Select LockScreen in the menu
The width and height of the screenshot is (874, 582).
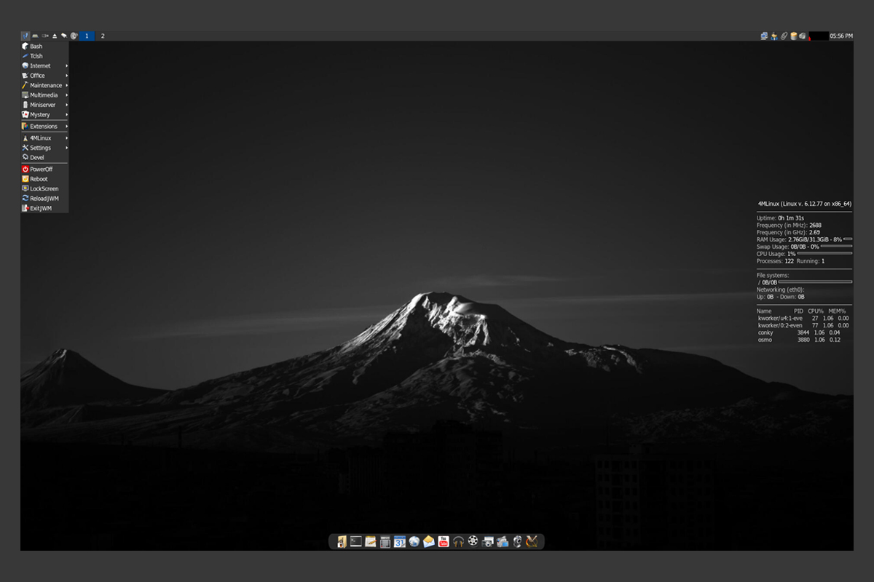pyautogui.click(x=44, y=188)
